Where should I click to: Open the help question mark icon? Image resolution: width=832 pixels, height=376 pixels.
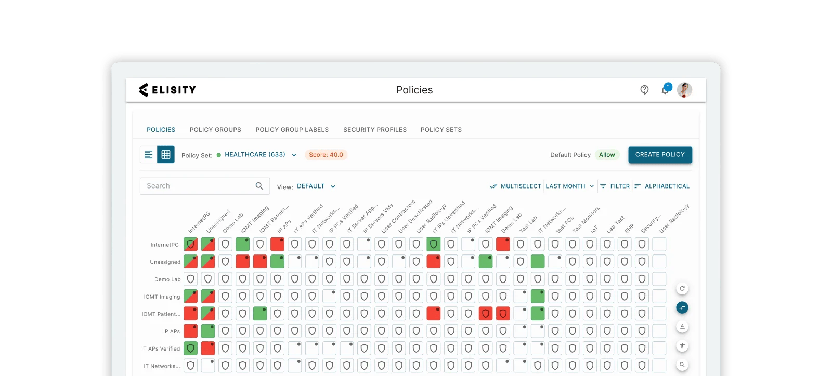point(644,90)
